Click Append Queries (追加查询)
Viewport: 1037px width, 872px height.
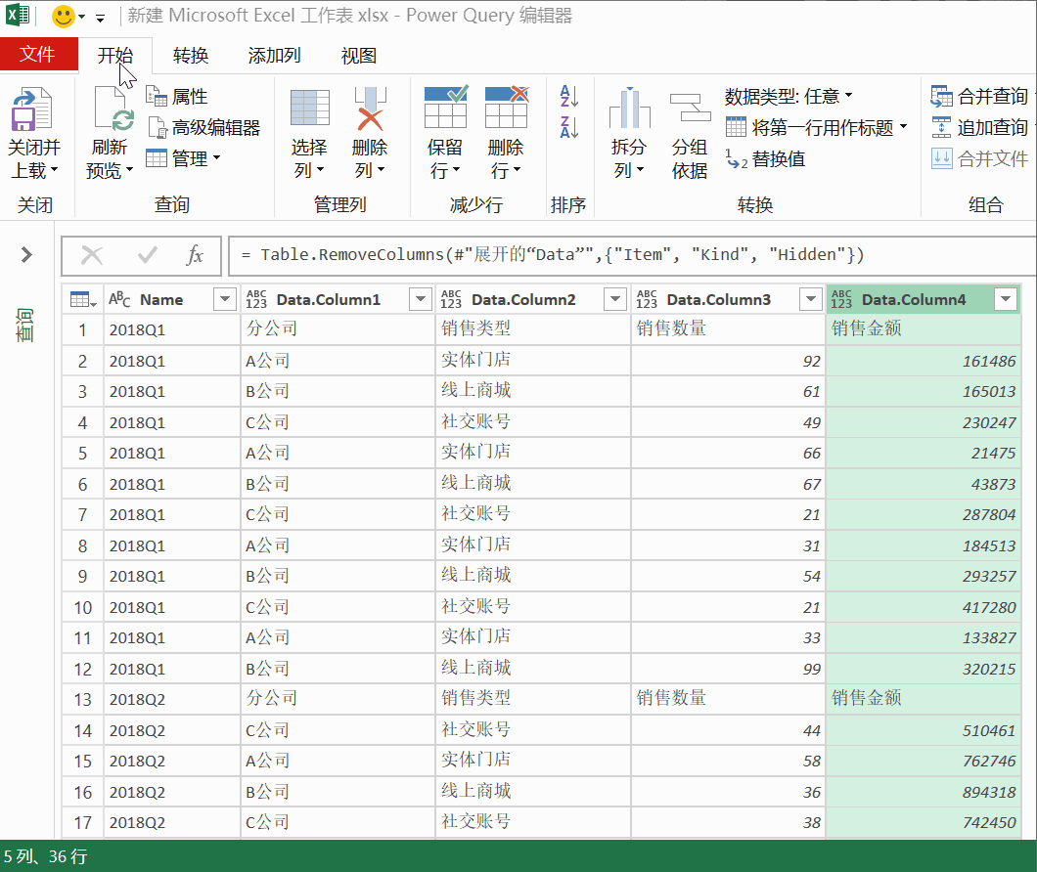(x=979, y=128)
